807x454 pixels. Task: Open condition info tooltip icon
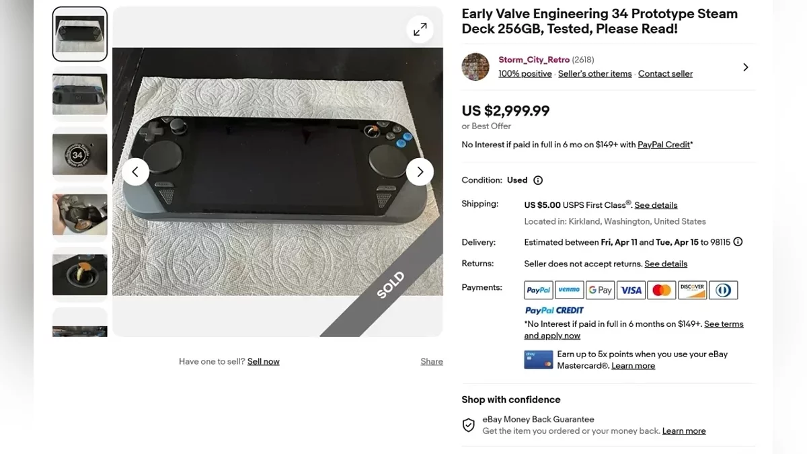[538, 180]
